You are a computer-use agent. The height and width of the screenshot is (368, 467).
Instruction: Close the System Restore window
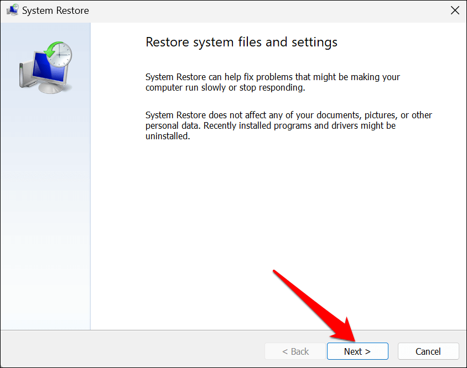pos(455,10)
